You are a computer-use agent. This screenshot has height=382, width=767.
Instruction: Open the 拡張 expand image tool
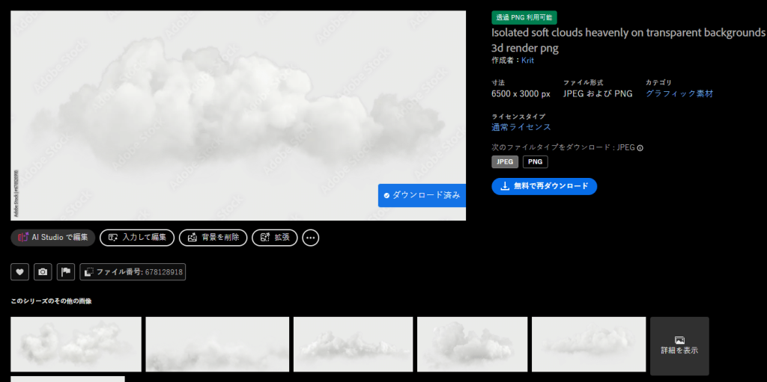tap(274, 238)
